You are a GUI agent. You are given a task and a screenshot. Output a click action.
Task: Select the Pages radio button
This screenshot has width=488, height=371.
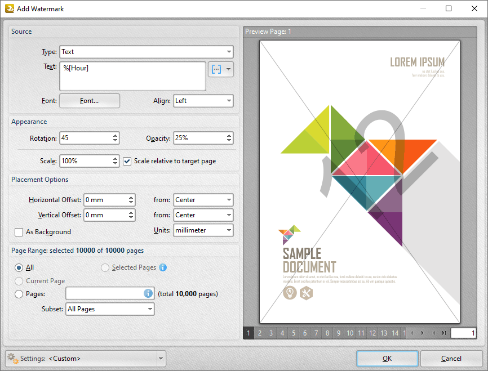[19, 294]
